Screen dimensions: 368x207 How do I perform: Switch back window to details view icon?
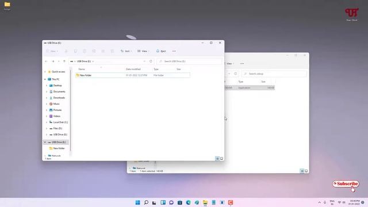coord(302,171)
